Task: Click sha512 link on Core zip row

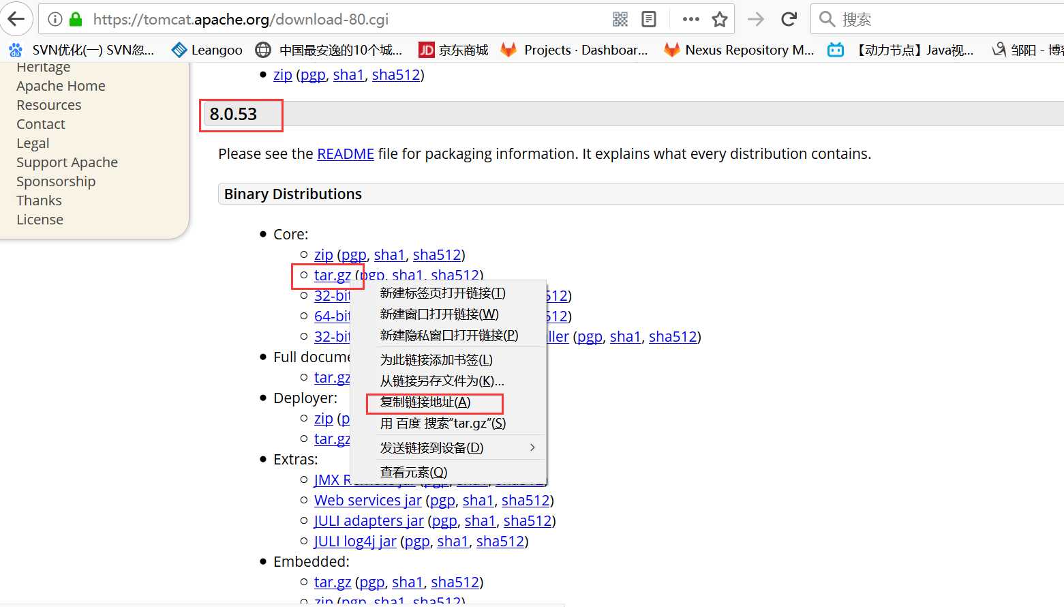Action: 437,255
